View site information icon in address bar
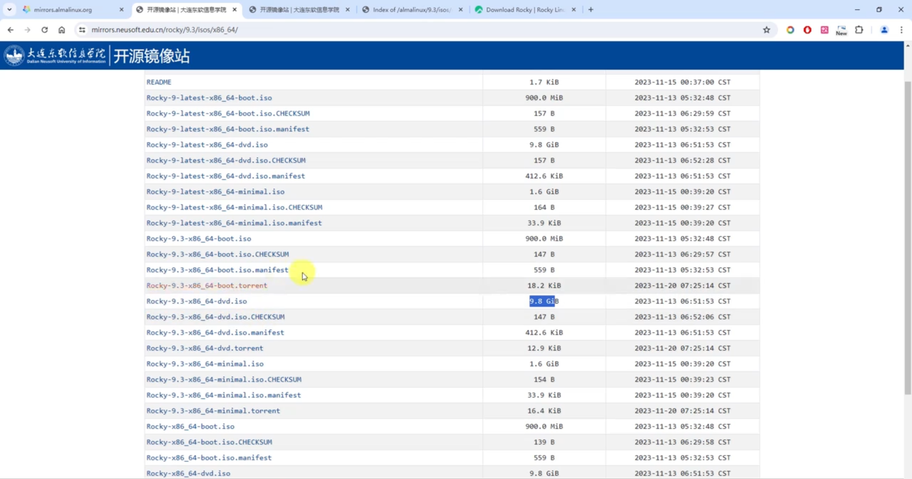The height and width of the screenshot is (479, 912). [x=82, y=30]
